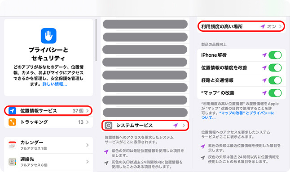Open 利用頻度の高い場所 setting
This screenshot has width=290, height=172.
(x=241, y=26)
